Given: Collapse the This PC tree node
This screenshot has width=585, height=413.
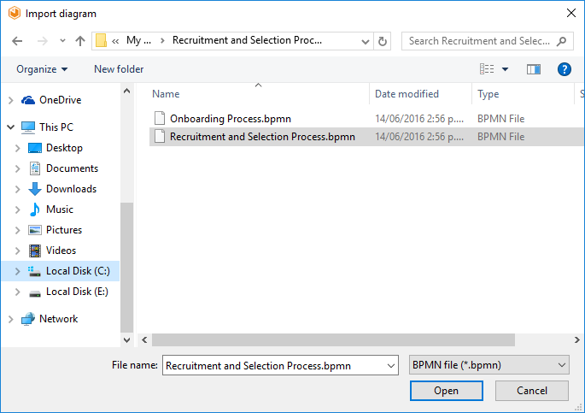Looking at the screenshot, I should pyautogui.click(x=11, y=127).
